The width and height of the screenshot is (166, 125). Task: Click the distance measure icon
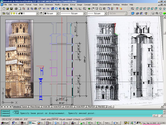(x=76, y=9)
